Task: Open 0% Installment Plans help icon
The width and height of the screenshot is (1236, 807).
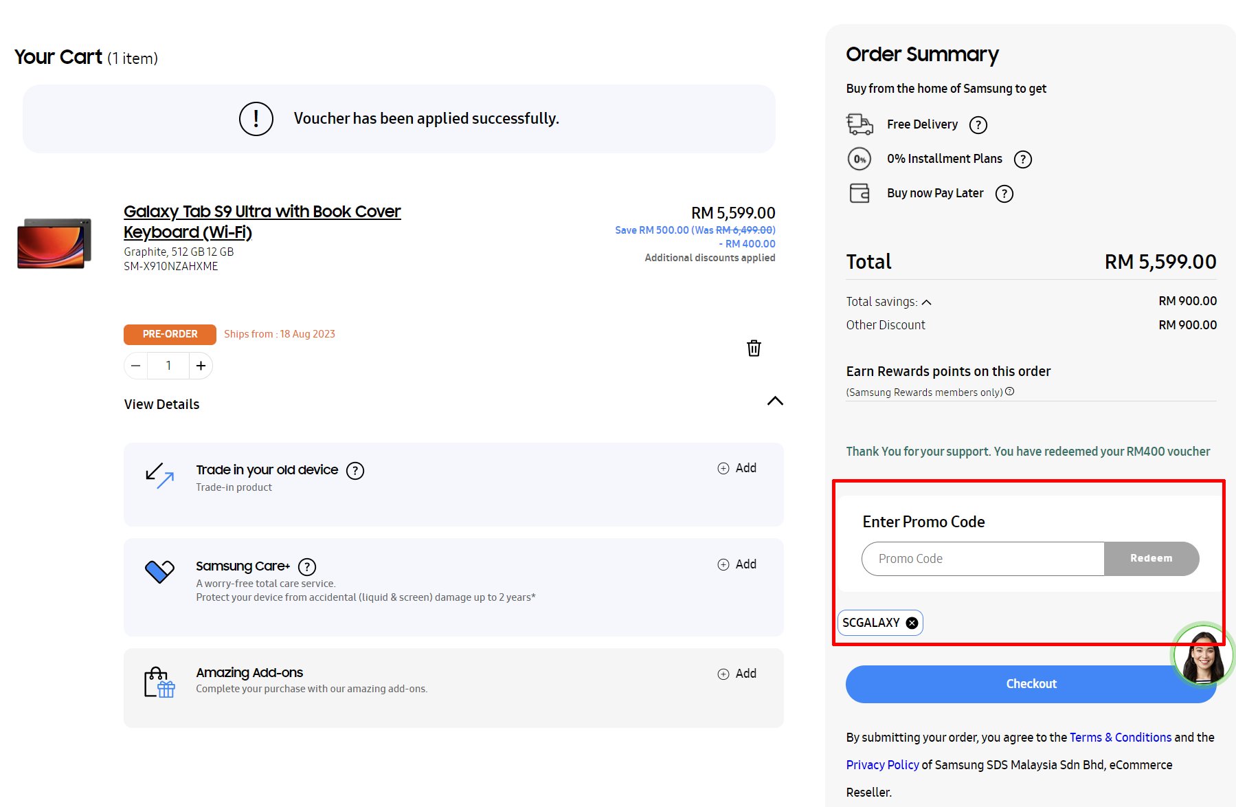Action: pos(1023,159)
